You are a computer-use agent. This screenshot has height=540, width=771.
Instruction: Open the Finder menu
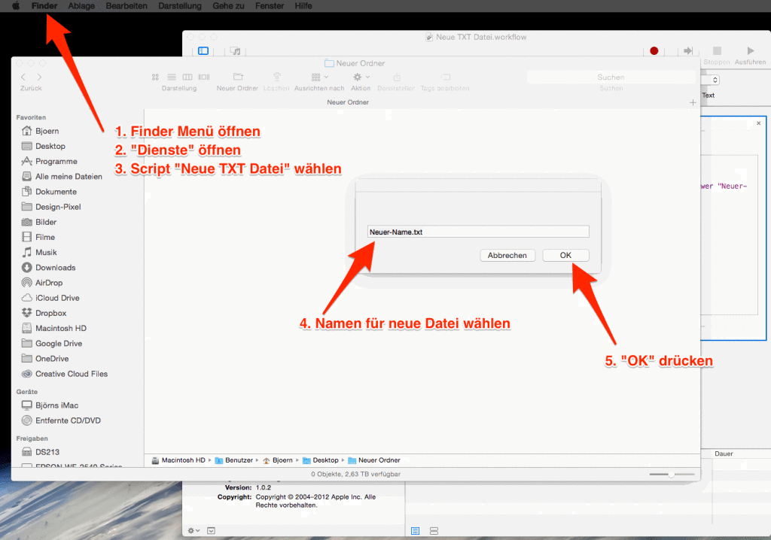(44, 6)
